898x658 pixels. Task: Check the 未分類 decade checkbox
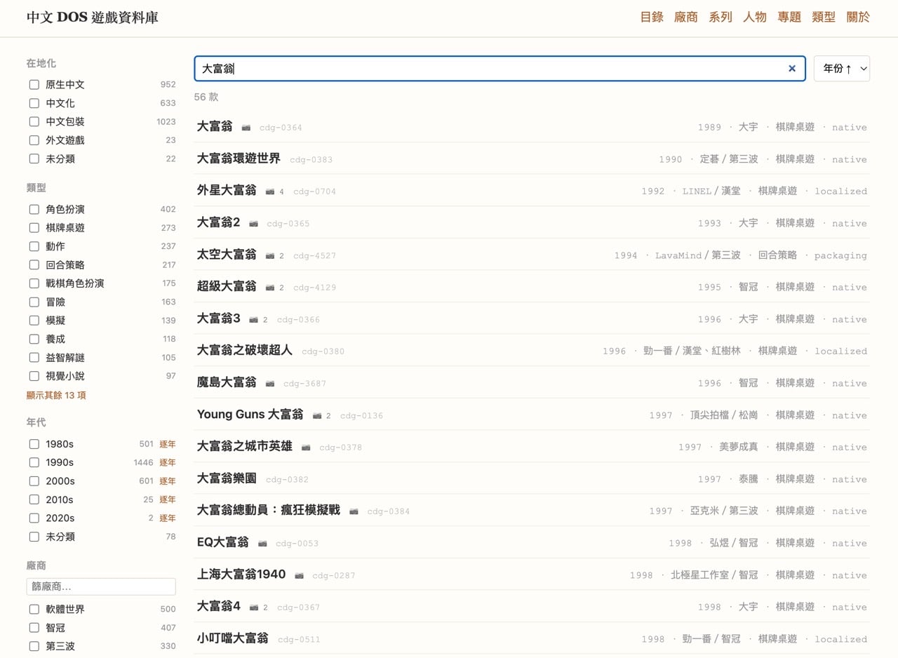coord(34,537)
